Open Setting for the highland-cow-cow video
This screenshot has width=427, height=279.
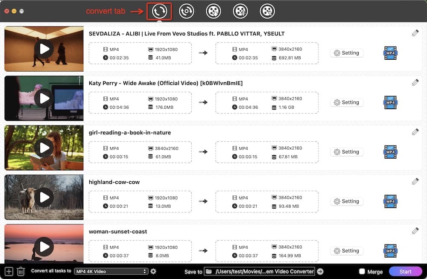pyautogui.click(x=346, y=201)
